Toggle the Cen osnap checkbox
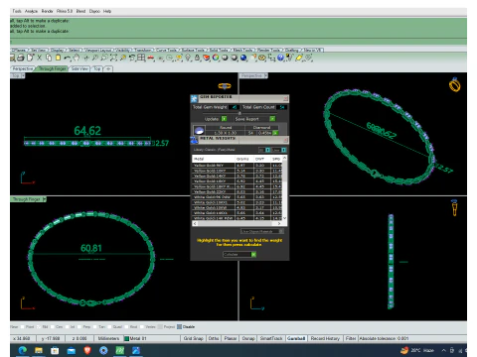The image size is (477, 357). point(52,327)
